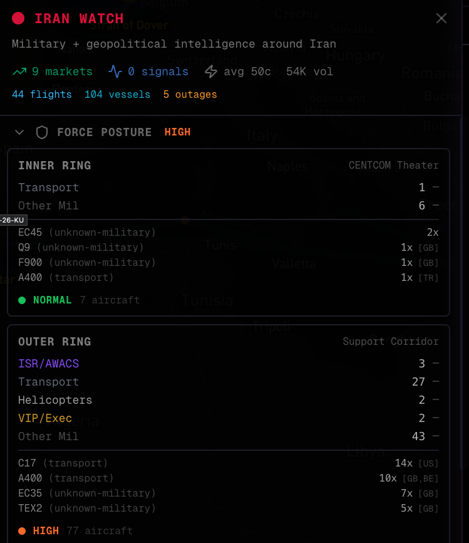Image resolution: width=469 pixels, height=543 pixels.
Task: Select Inner Ring Transport row
Action: [x=229, y=187]
